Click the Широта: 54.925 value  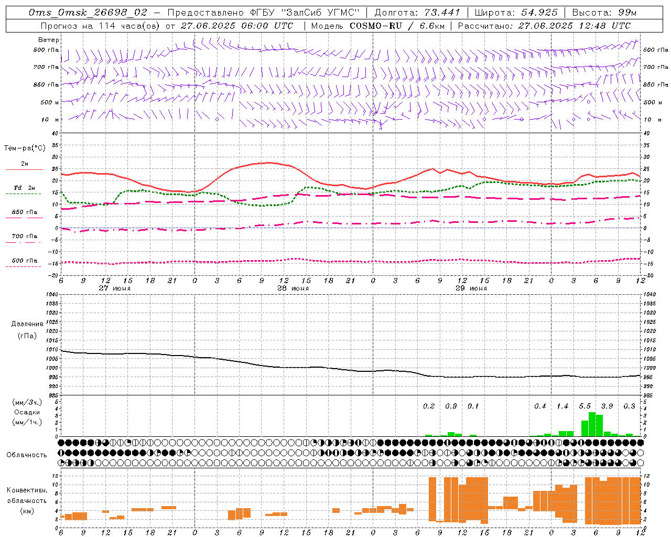tap(516, 12)
